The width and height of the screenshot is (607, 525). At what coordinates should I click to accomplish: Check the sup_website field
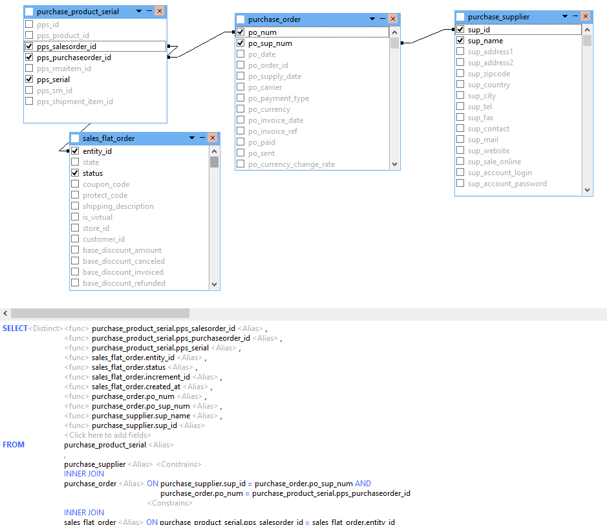click(x=460, y=150)
